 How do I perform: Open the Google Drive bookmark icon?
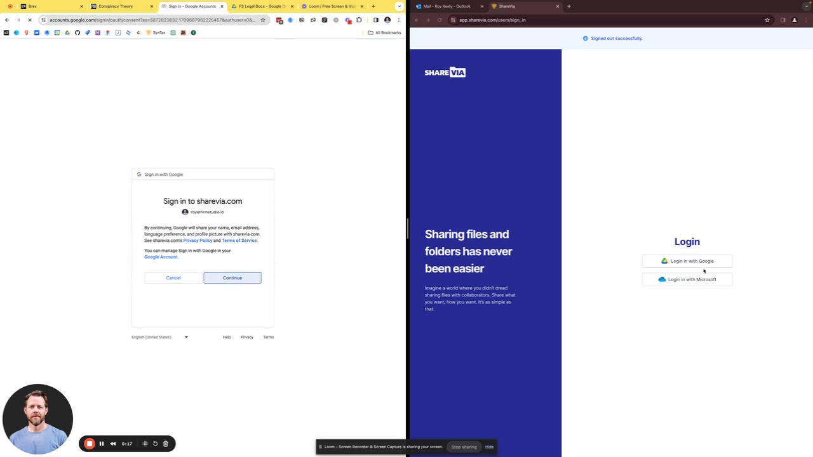(x=67, y=32)
